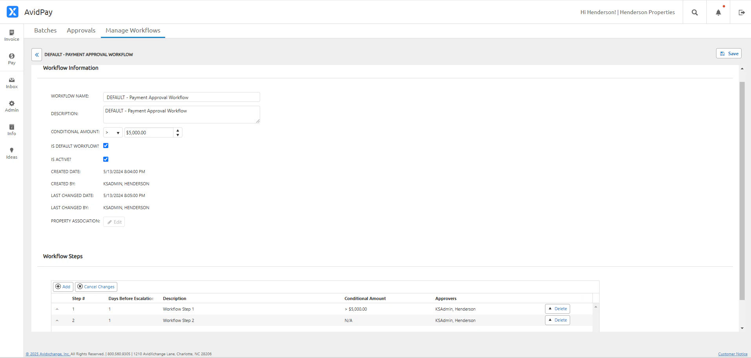Open the Batches tab
This screenshot has height=358, width=751.
45,30
